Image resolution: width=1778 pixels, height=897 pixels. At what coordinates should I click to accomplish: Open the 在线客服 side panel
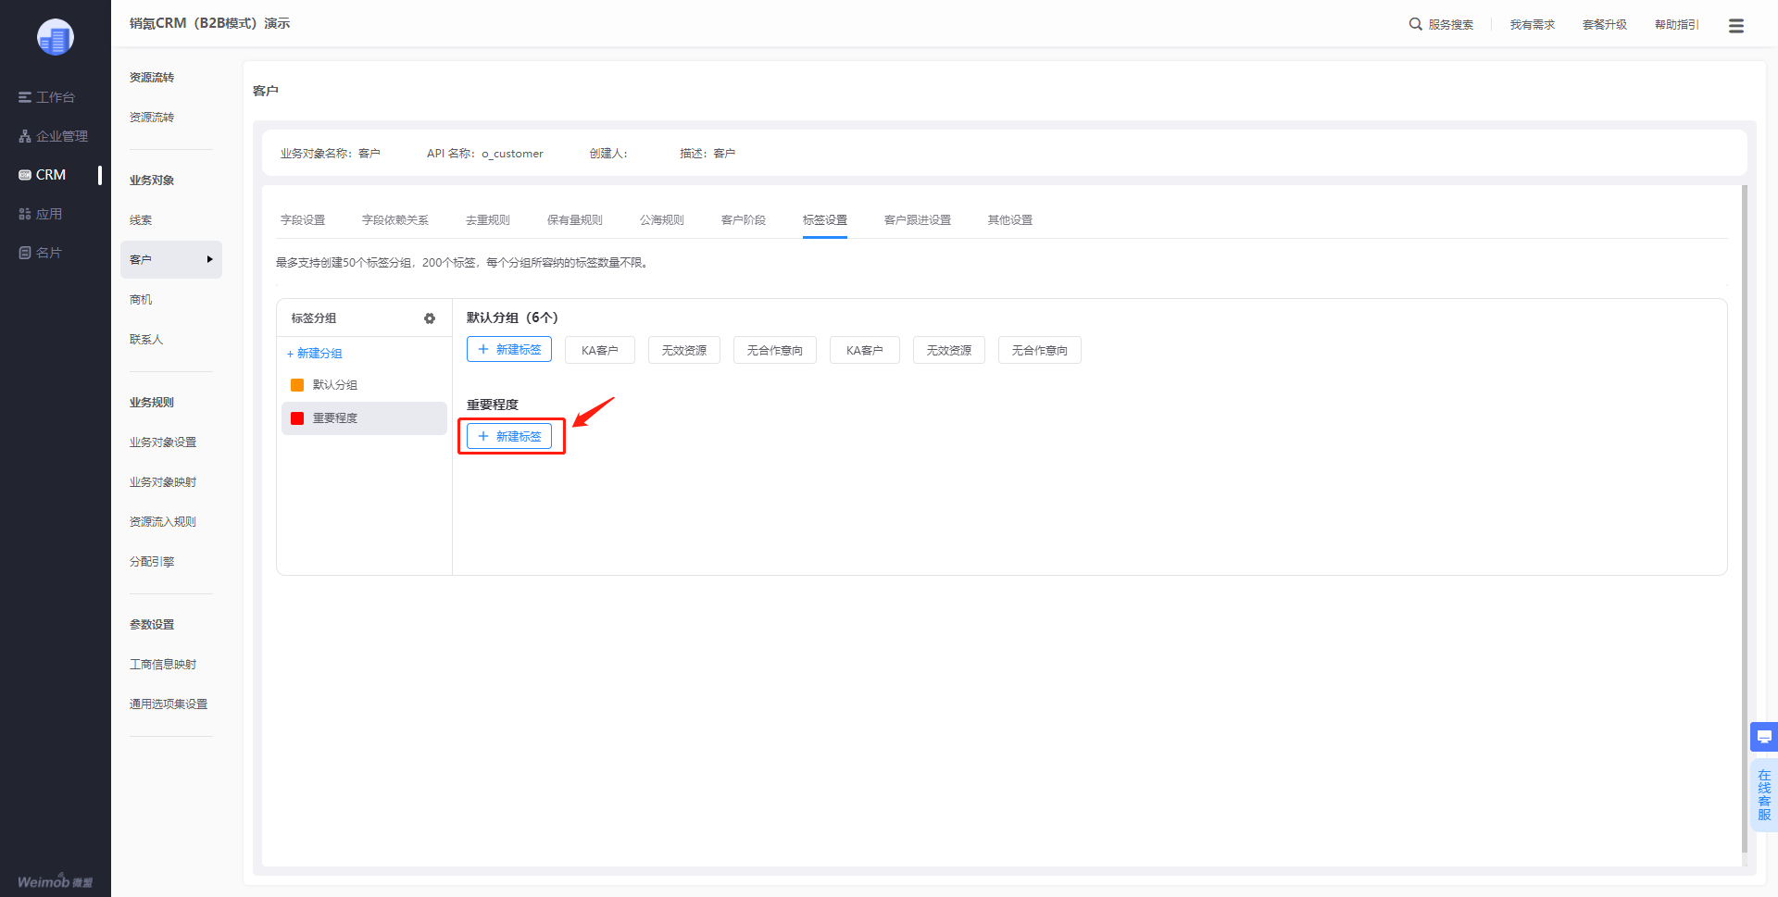1764,795
